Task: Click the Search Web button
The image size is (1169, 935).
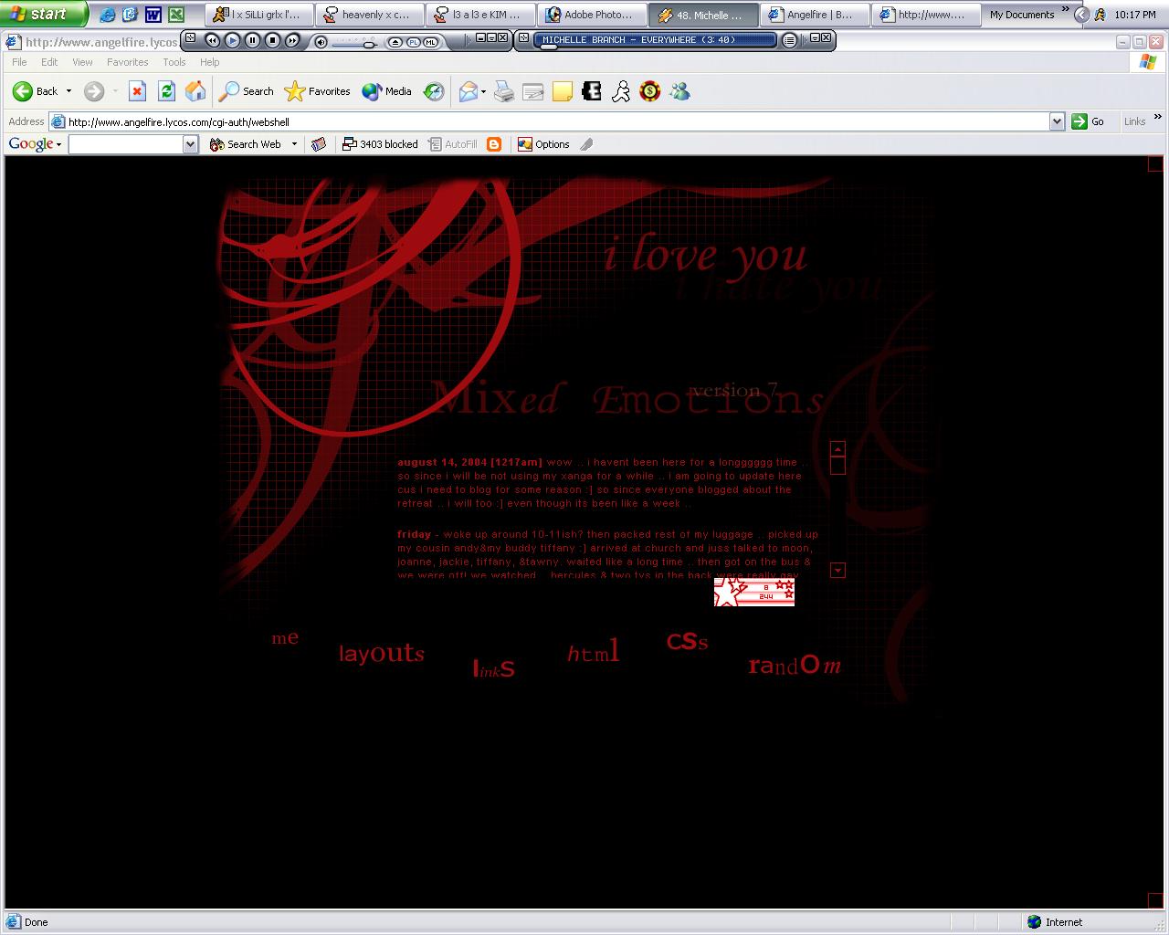Action: tap(245, 144)
